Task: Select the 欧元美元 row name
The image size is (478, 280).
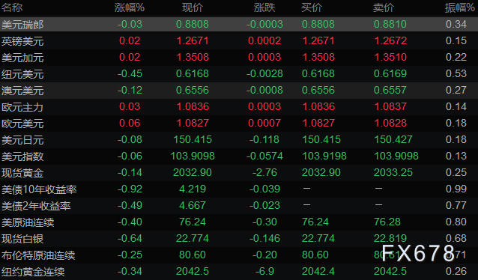Action: 23,123
